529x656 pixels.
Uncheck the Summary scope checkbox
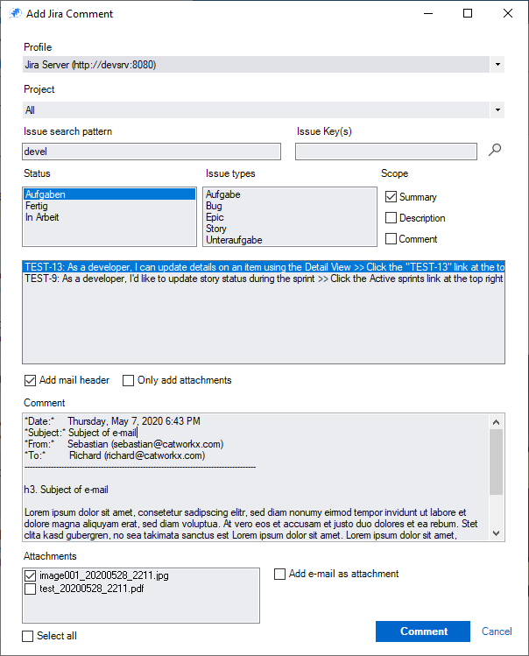(x=391, y=197)
